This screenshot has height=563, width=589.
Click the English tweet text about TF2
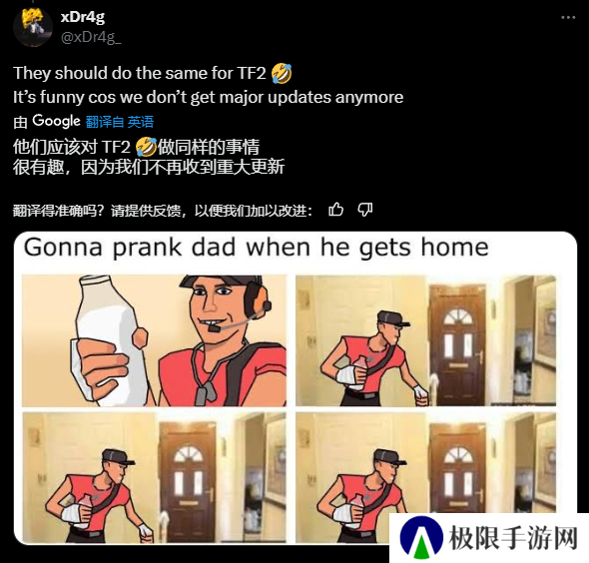208,85
